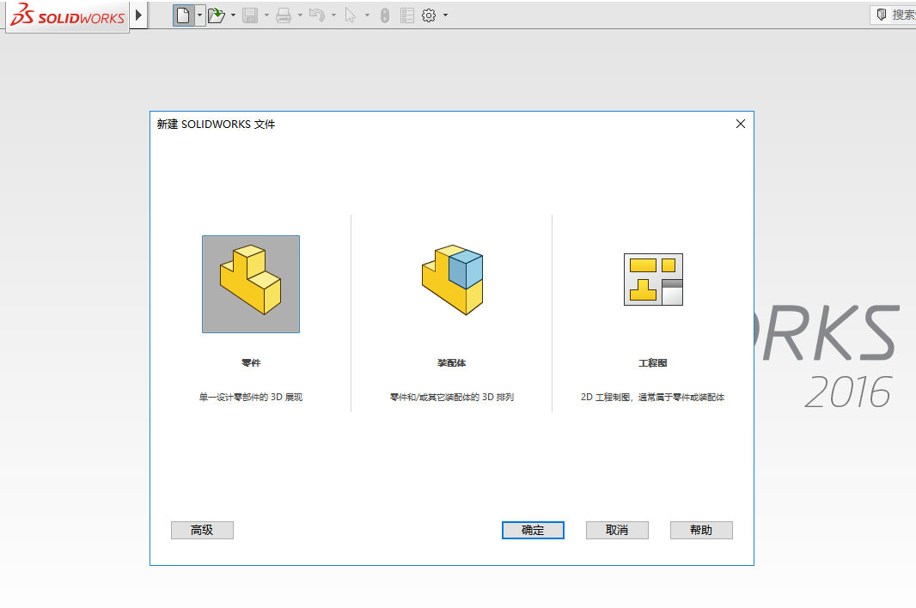Viewport: 916px width, 608px height.
Task: Click the New document icon
Action: point(183,15)
